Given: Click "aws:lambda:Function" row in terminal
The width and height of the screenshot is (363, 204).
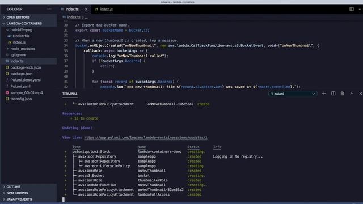Looking at the screenshot, I should [97, 185].
